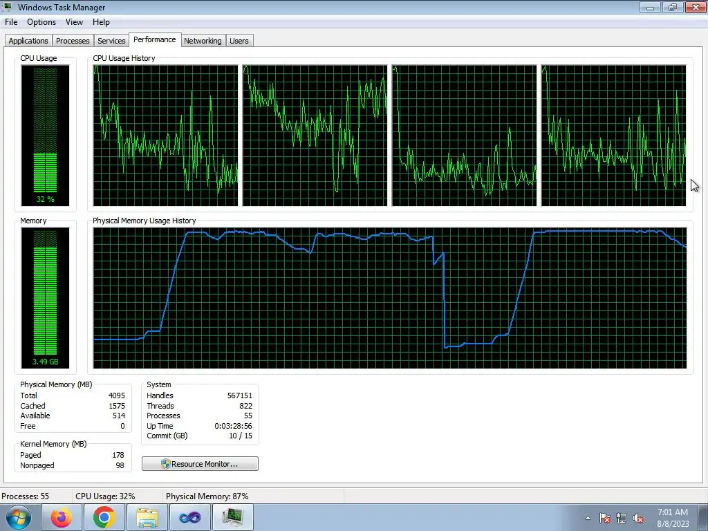The height and width of the screenshot is (531, 708).
Task: Launch Google Chrome from the taskbar
Action: (104, 517)
